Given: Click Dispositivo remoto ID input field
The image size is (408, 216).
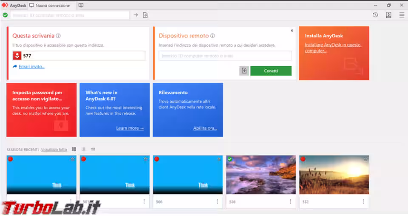Looking at the screenshot, I should pos(225,56).
